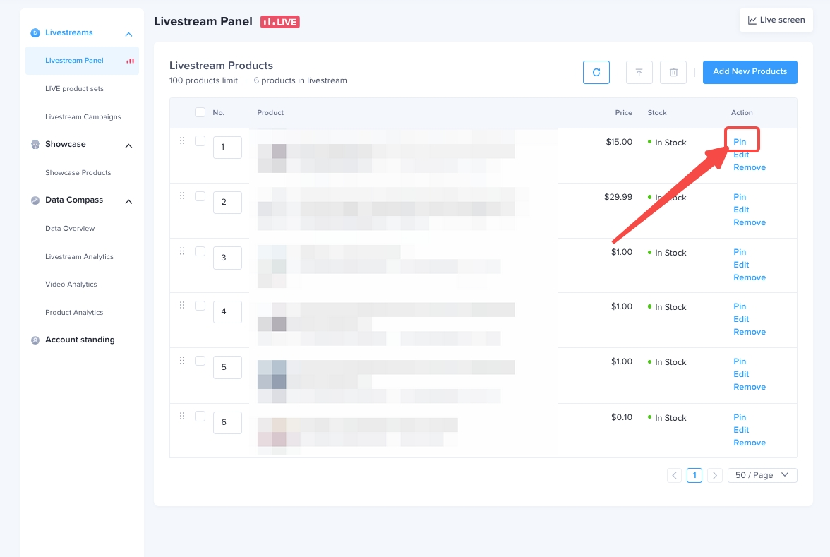The width and height of the screenshot is (830, 557).
Task: Remove product number 3
Action: [x=749, y=277]
